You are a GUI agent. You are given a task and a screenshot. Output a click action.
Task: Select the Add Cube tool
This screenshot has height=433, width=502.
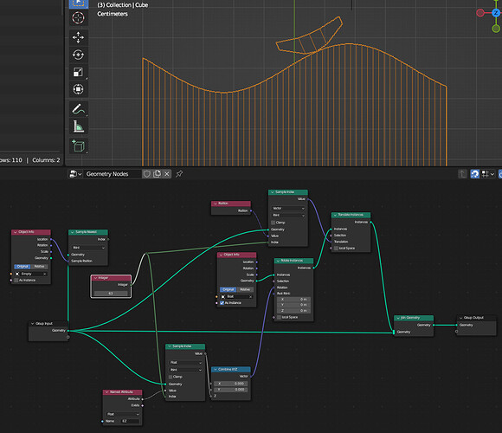pos(78,146)
